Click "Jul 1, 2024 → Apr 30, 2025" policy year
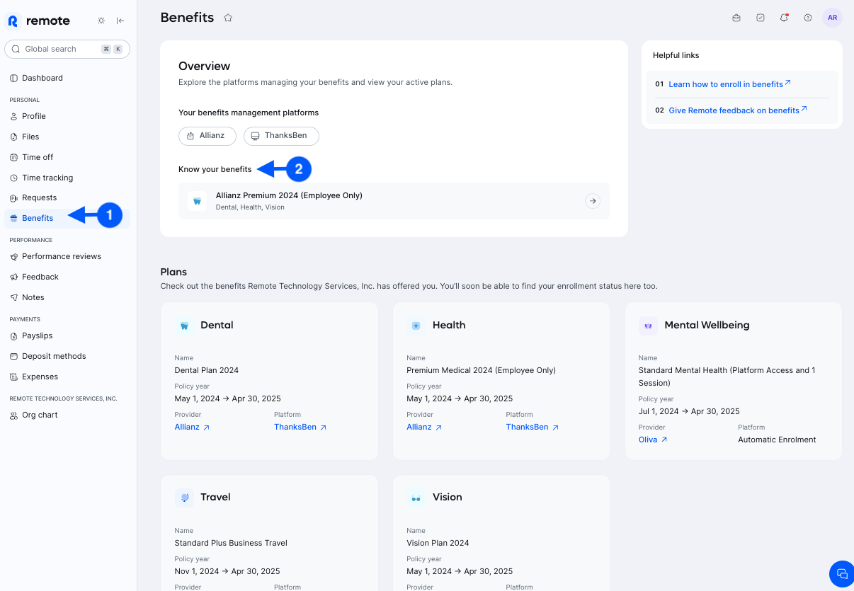This screenshot has width=854, height=591. click(689, 412)
